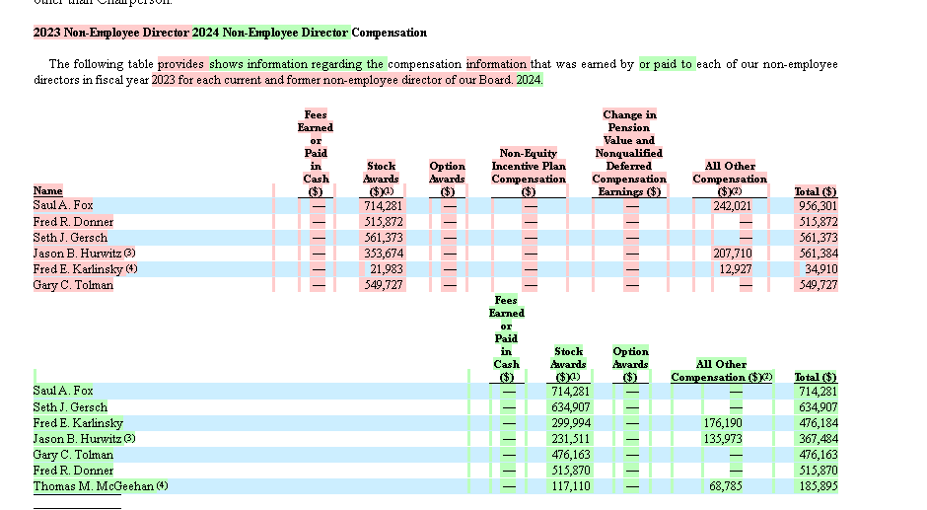The width and height of the screenshot is (927, 510).
Task: Click the total "185,895"
Action: (819, 486)
